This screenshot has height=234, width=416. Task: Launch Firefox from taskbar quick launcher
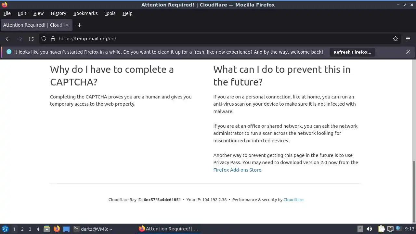(57, 229)
